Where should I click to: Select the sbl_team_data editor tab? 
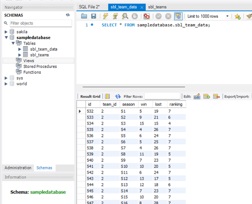pos(123,7)
